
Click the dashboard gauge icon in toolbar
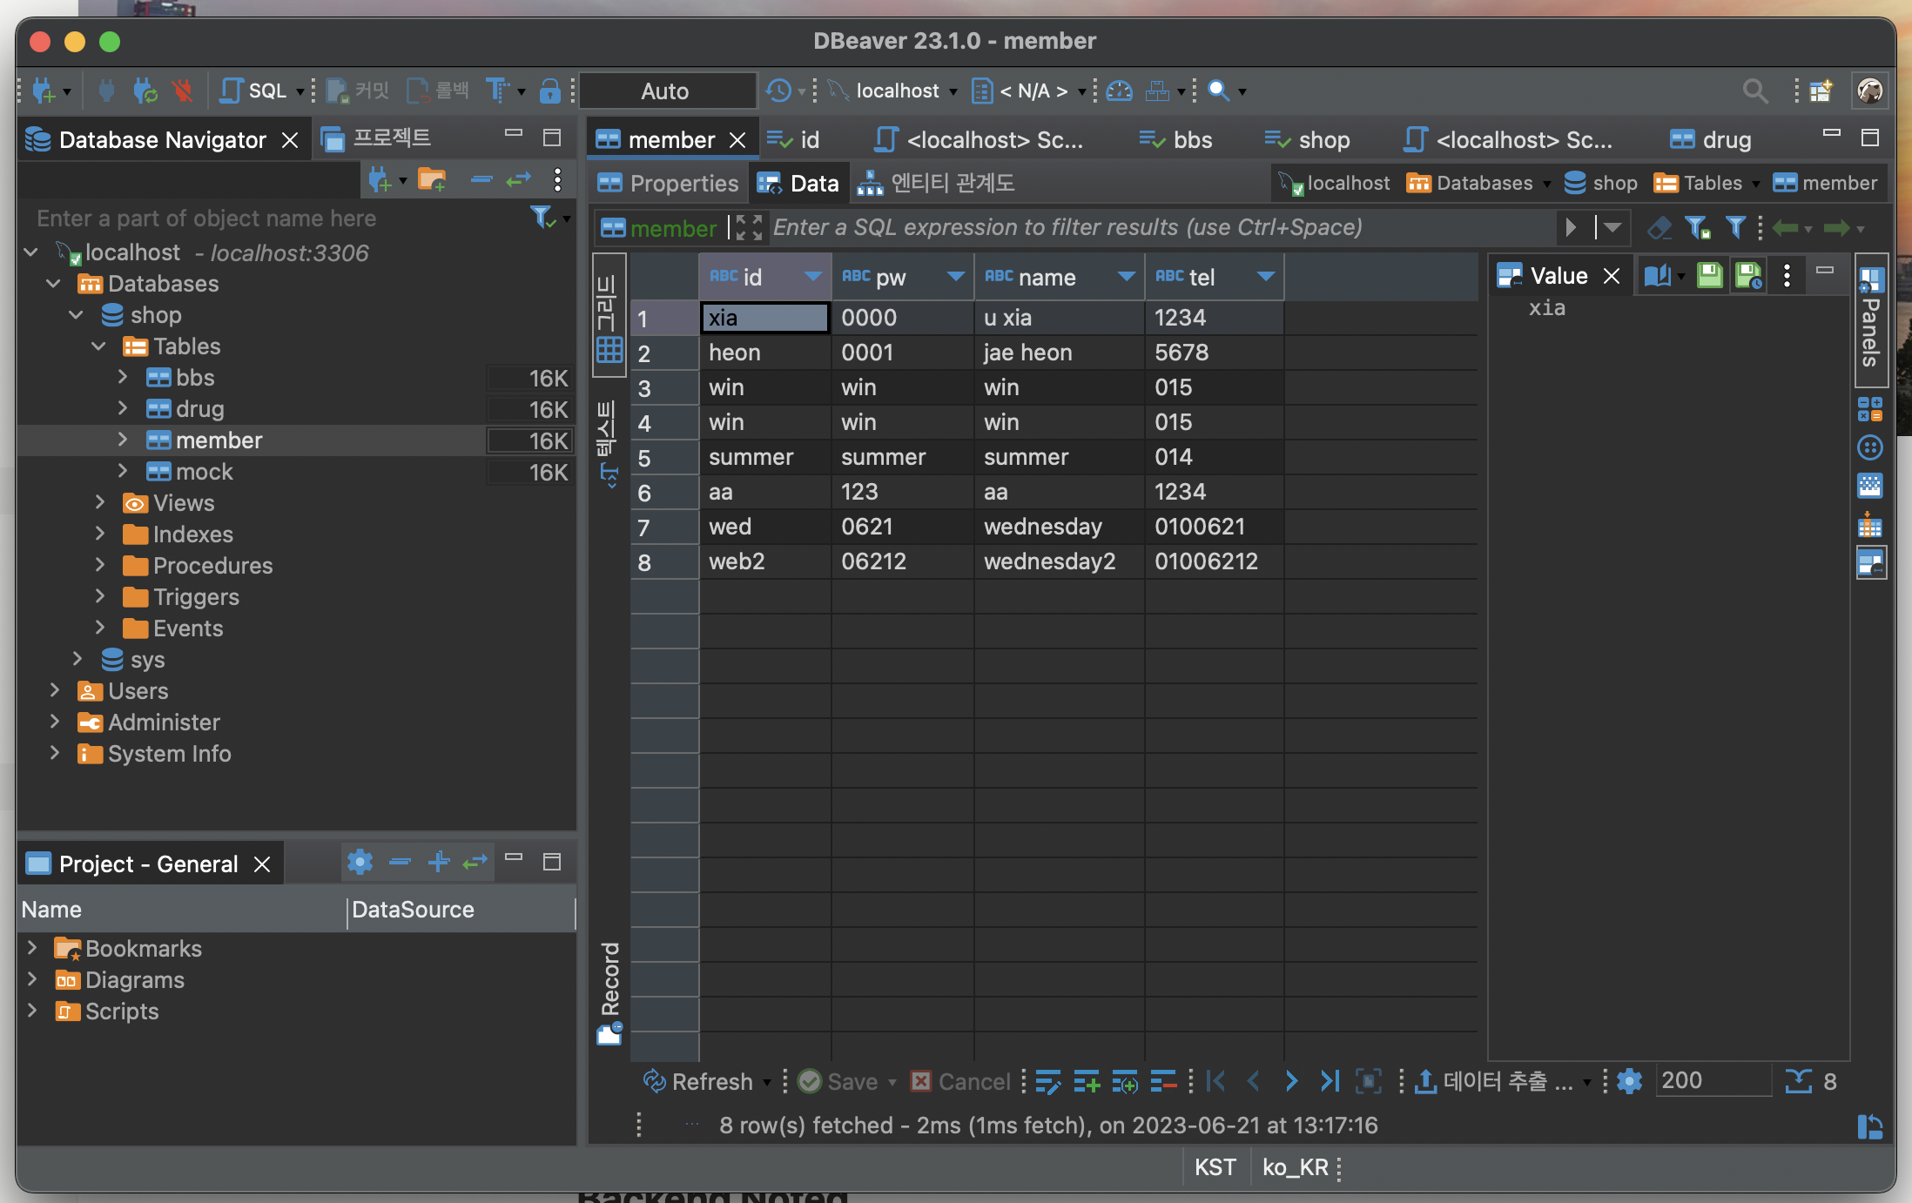coord(1119,91)
